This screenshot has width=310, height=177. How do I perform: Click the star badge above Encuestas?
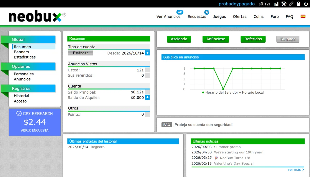pyautogui.click(x=207, y=12)
